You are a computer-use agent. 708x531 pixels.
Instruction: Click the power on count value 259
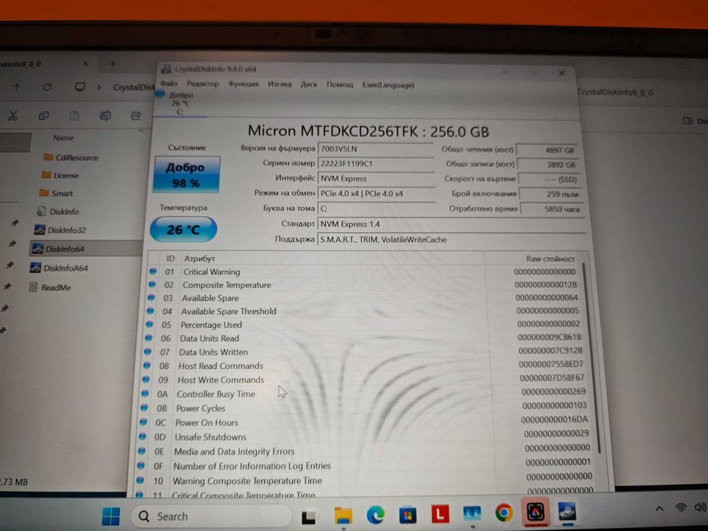pos(550,194)
